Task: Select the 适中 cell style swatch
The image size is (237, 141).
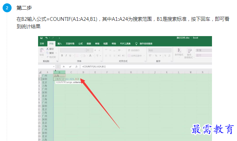Action: (204, 55)
